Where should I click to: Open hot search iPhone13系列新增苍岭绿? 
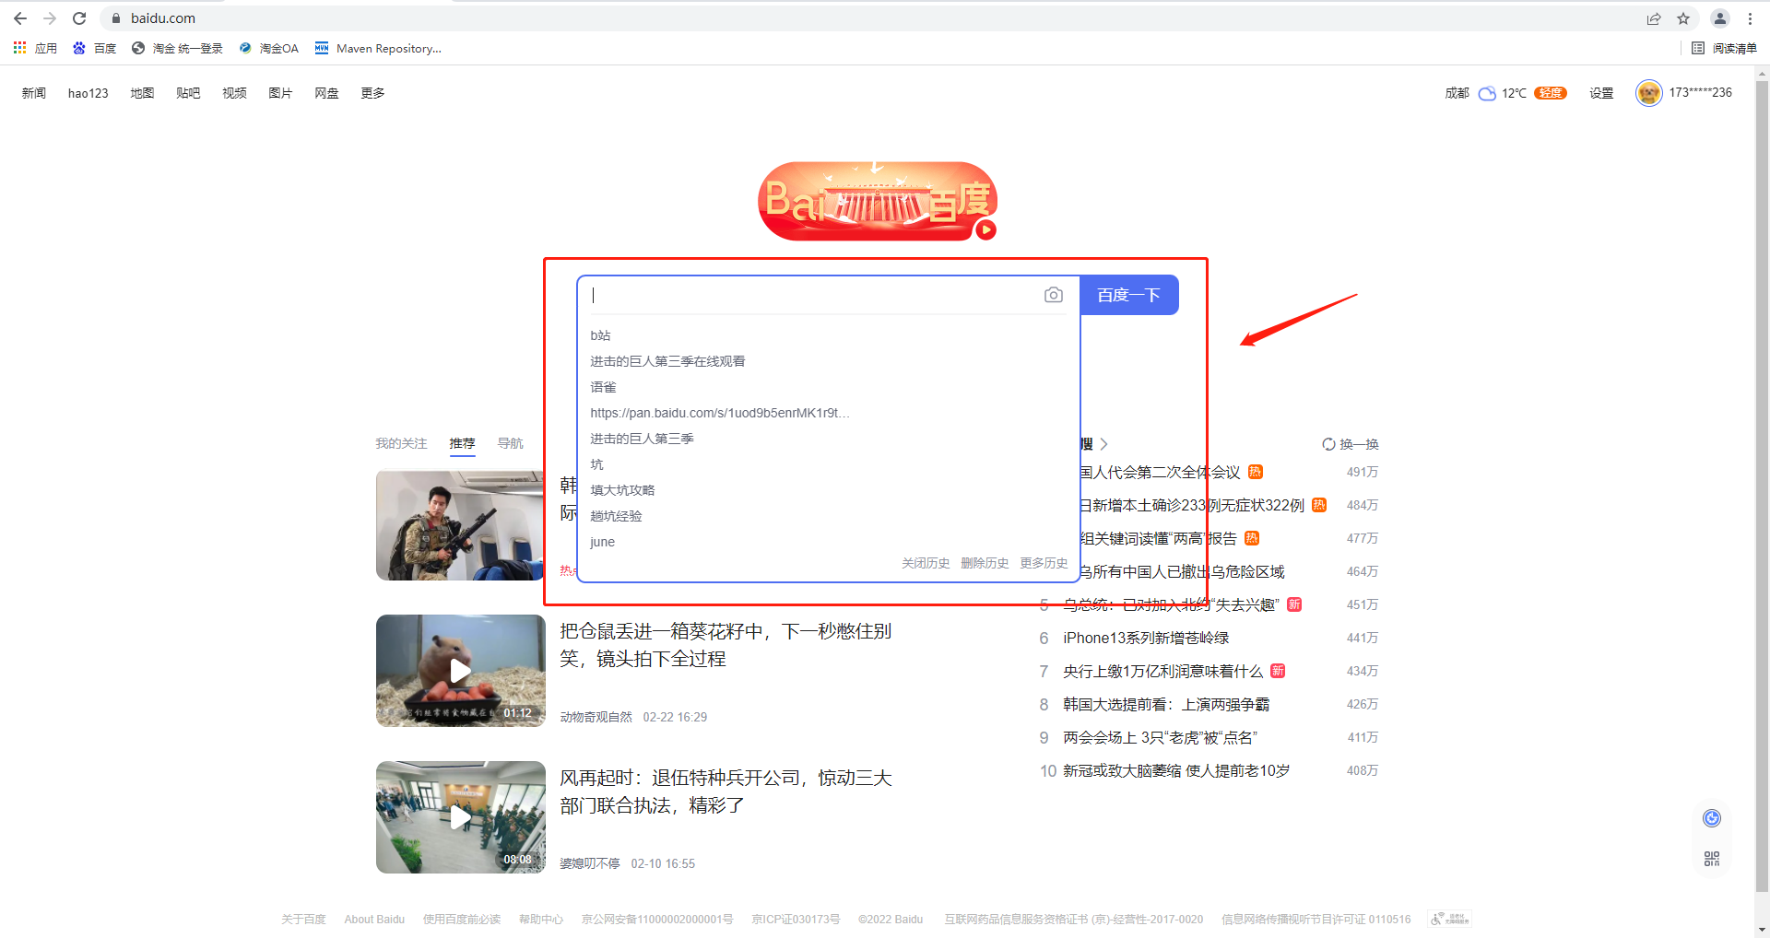[1146, 638]
